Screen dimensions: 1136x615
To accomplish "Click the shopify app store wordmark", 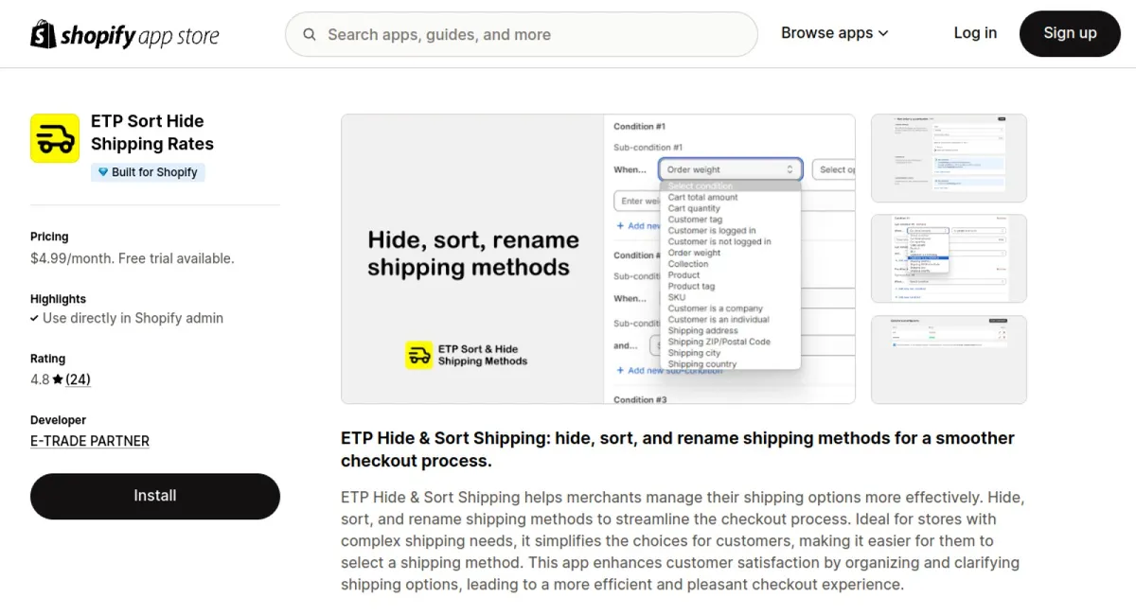I will pos(139,37).
